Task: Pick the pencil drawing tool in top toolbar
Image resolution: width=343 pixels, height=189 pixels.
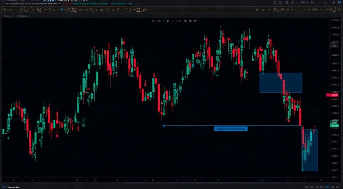Action: coord(144,10)
